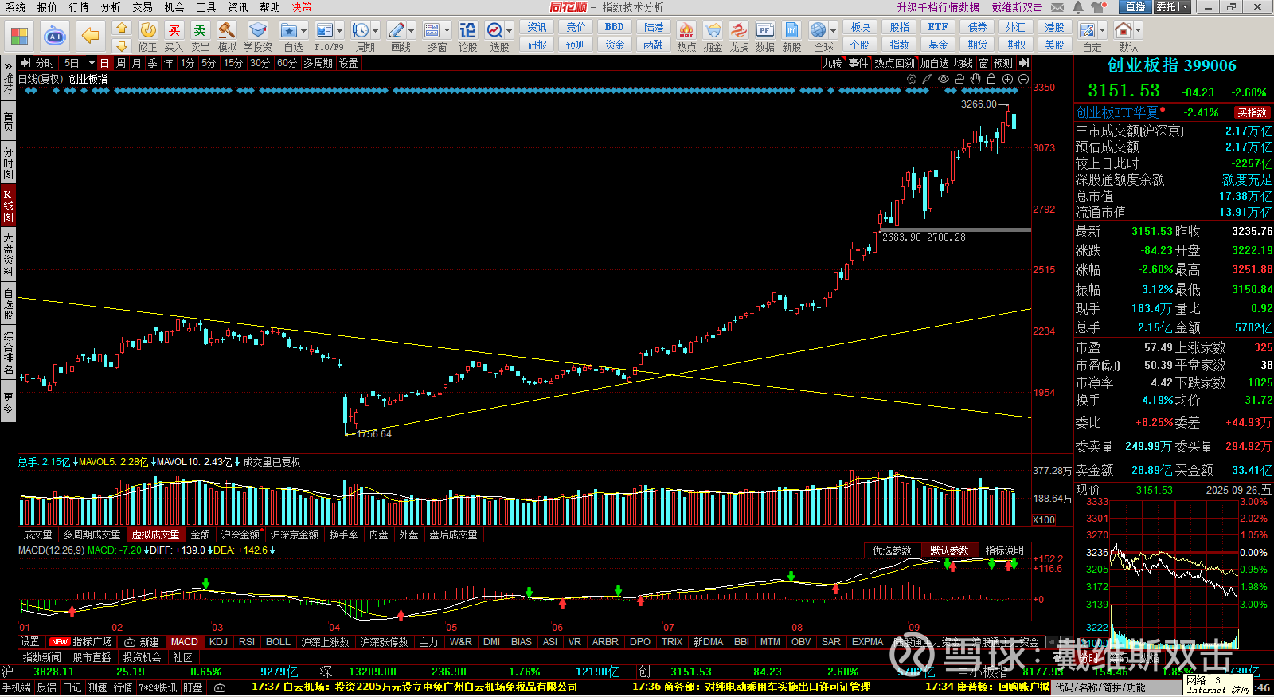Expand the 画线 dropdown arrow
Image resolution: width=1274 pixels, height=697 pixels.
[x=412, y=30]
